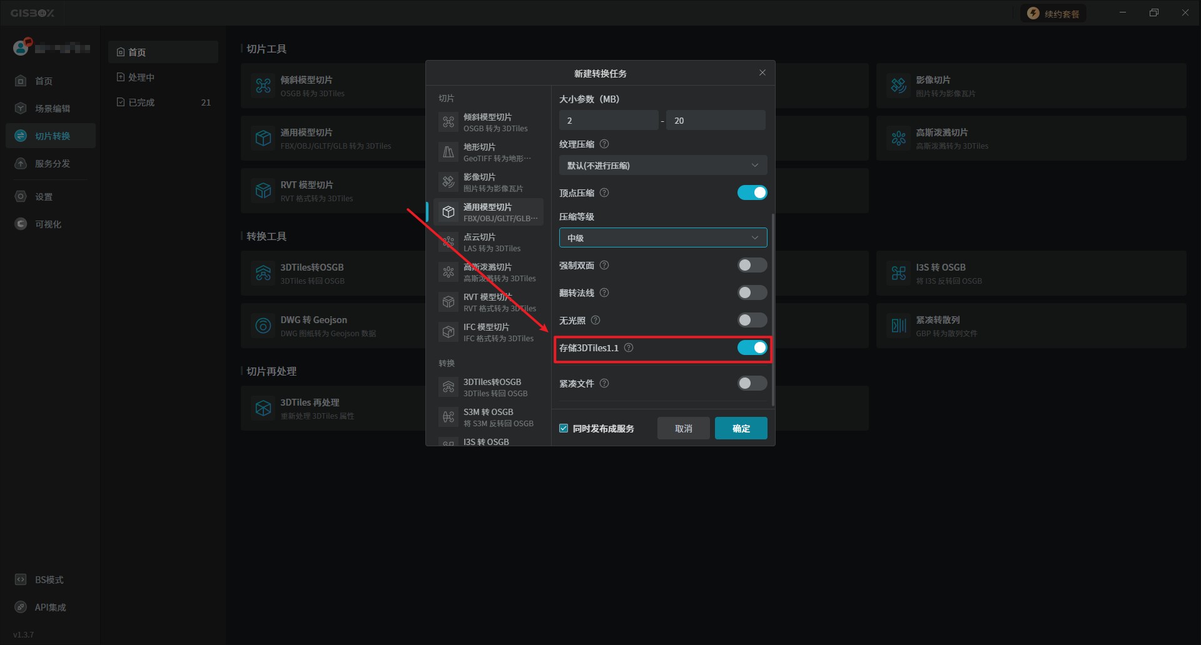
Task: Turn off 存储3DTiles1.1 switch
Action: point(752,348)
